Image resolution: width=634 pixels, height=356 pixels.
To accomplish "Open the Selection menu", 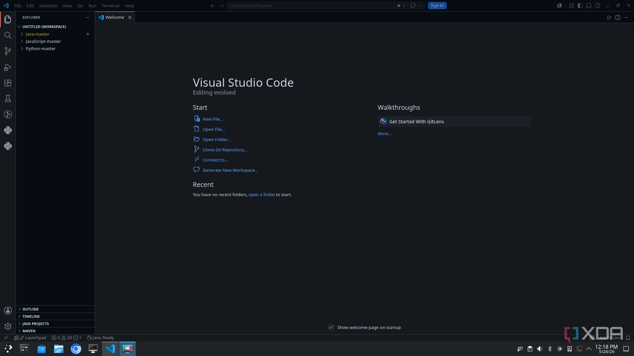I will 48,6.
